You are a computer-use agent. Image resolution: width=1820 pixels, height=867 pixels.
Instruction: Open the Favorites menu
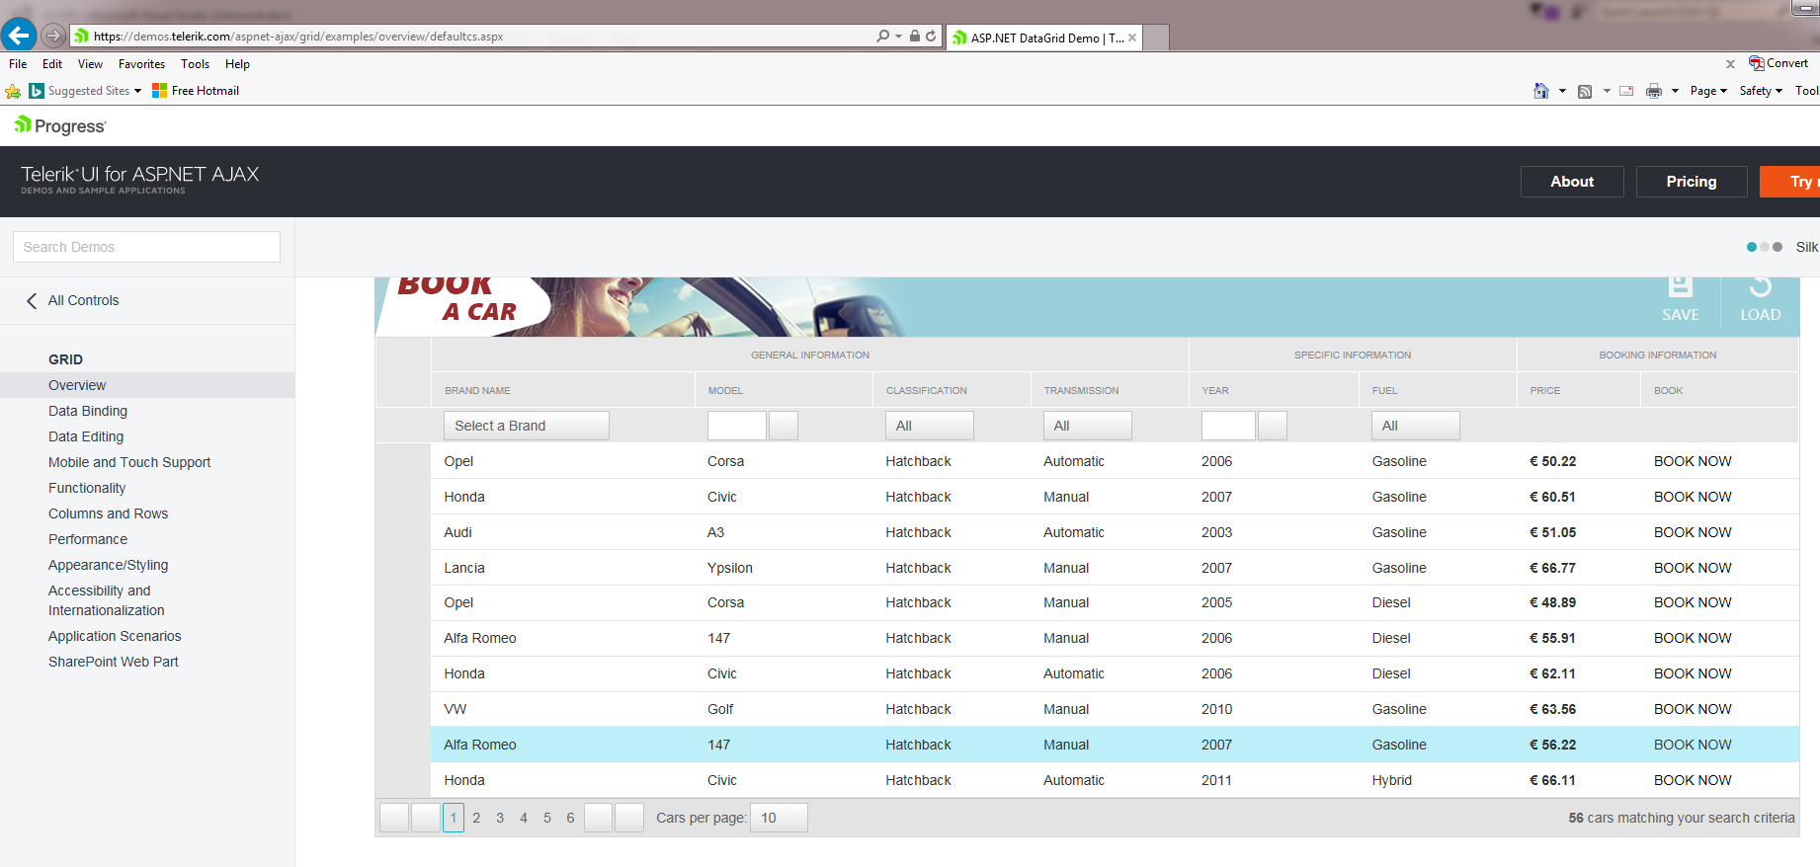[x=141, y=64]
